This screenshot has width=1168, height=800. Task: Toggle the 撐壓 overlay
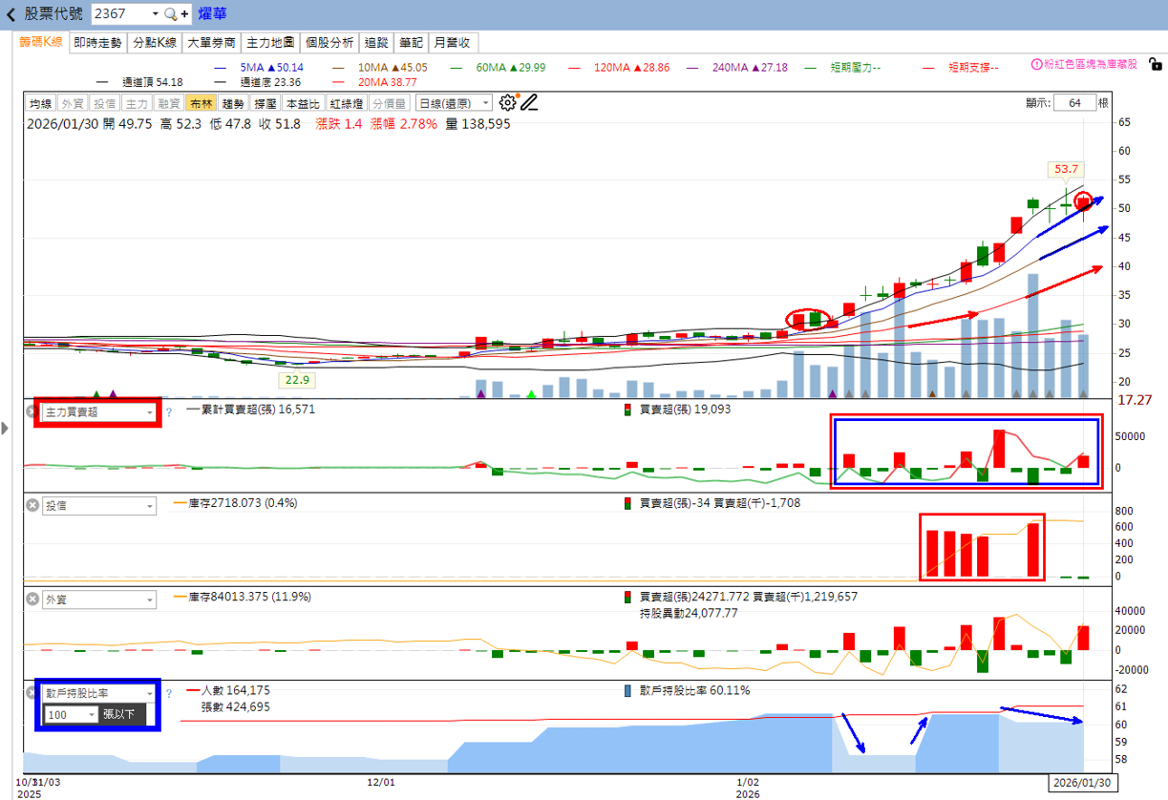click(x=265, y=103)
